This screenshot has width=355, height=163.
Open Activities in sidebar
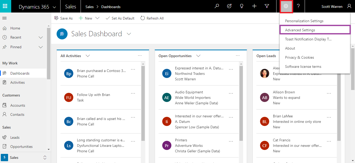(x=23, y=82)
